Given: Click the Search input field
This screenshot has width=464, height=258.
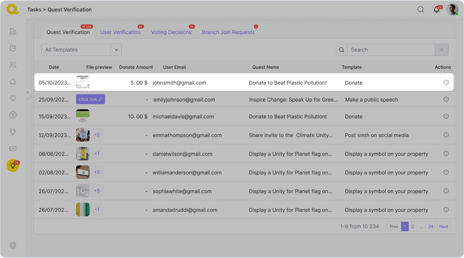Looking at the screenshot, I should [390, 50].
